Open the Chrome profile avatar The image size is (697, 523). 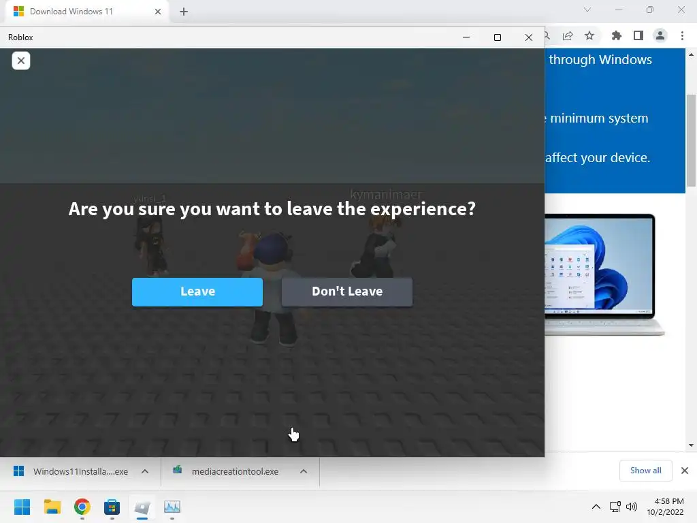(x=660, y=35)
